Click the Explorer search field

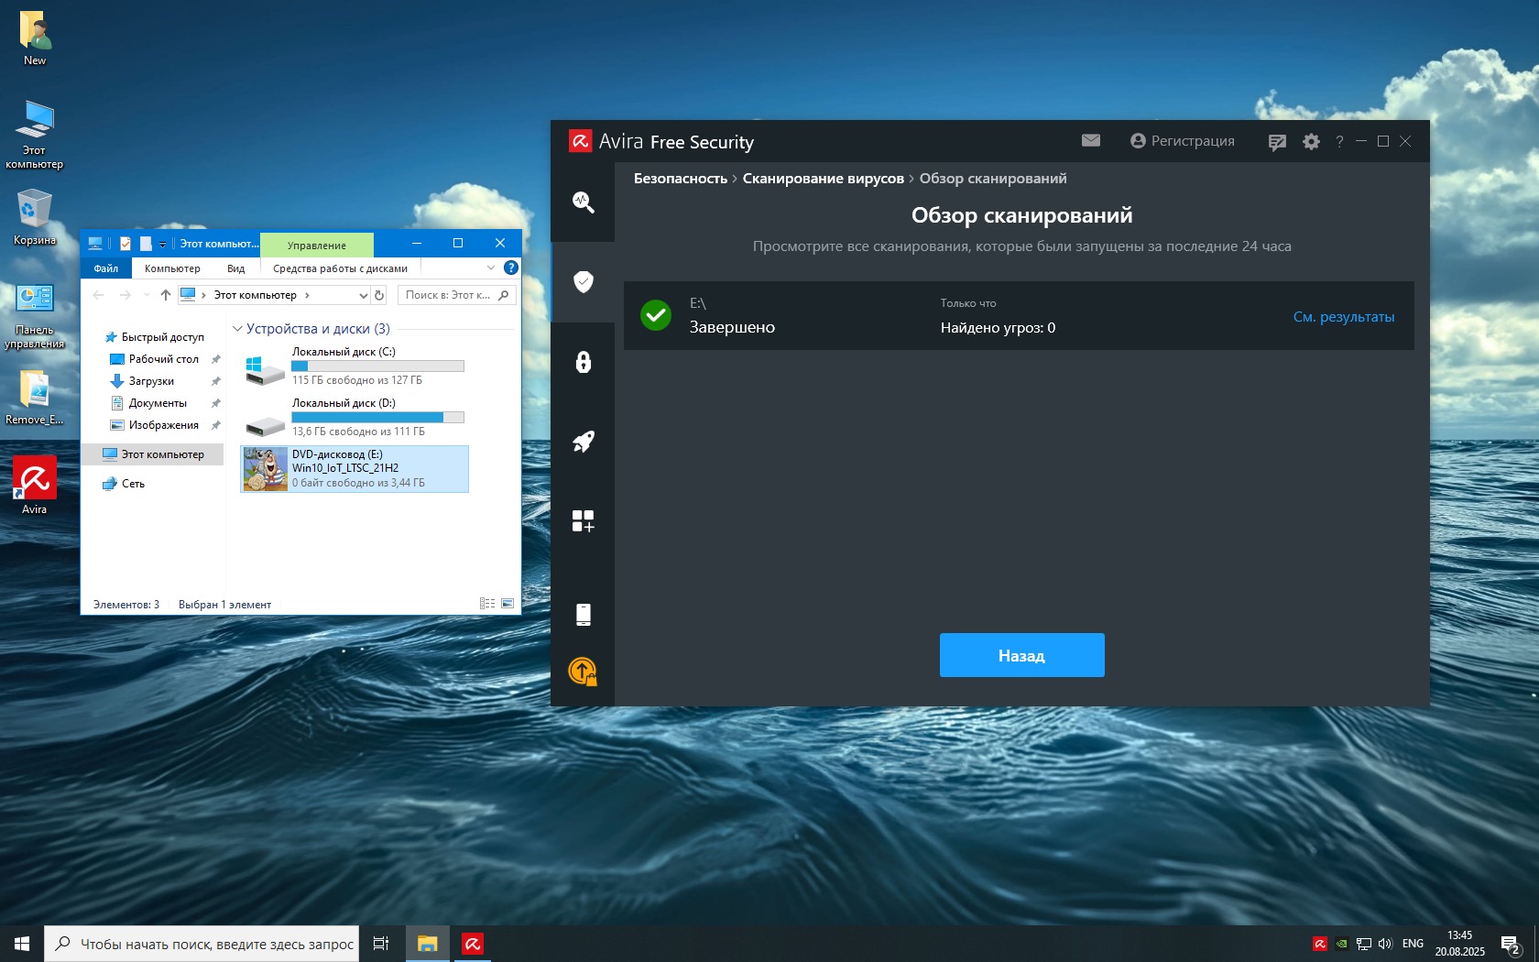point(449,295)
